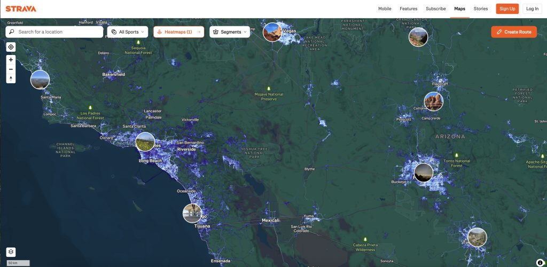
Task: Open the photo marker near Las Vegas
Action: [x=272, y=32]
